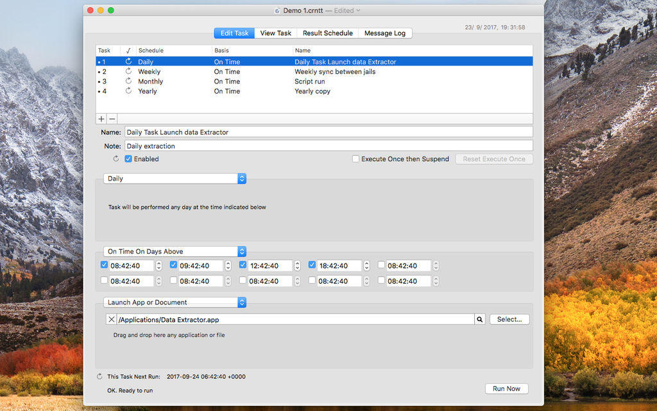Enable second time slot checkbox in bottom row
The image size is (657, 411).
point(173,280)
